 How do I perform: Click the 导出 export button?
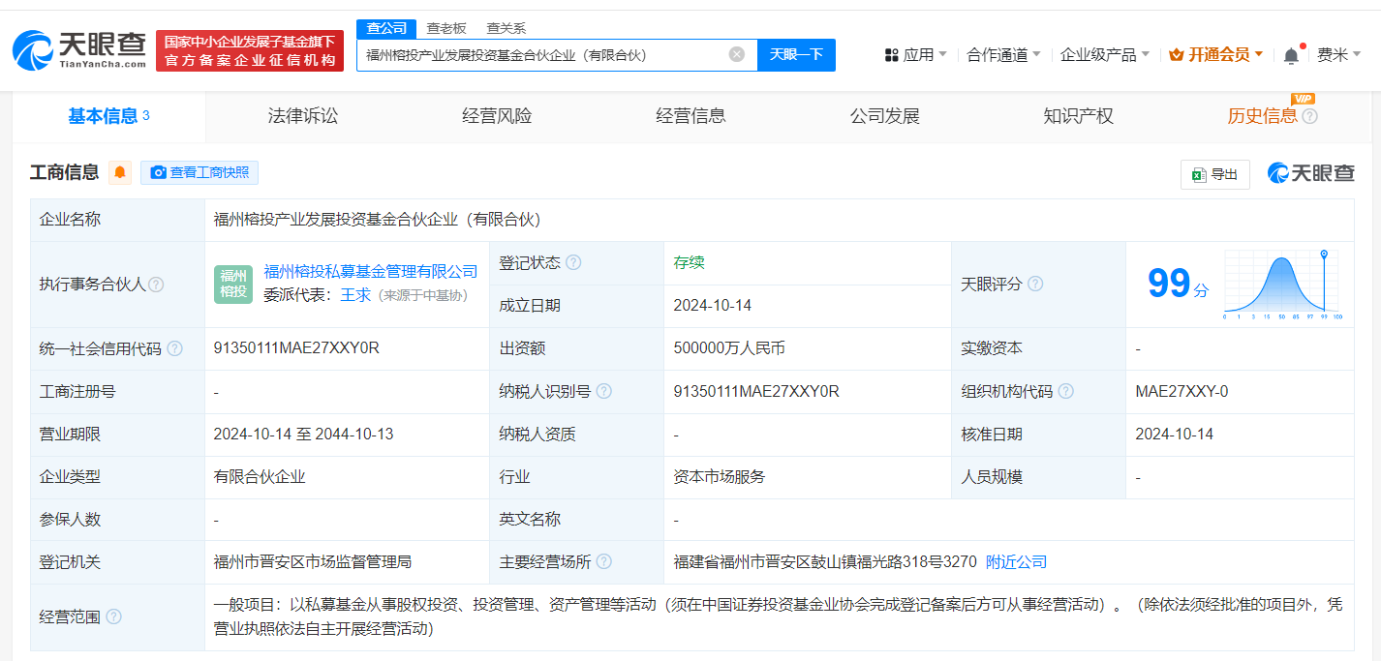tap(1215, 174)
